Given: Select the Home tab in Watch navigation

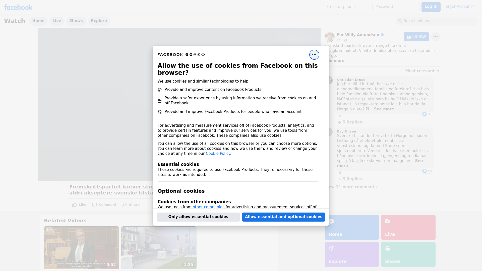Looking at the screenshot, I should pyautogui.click(x=38, y=21).
